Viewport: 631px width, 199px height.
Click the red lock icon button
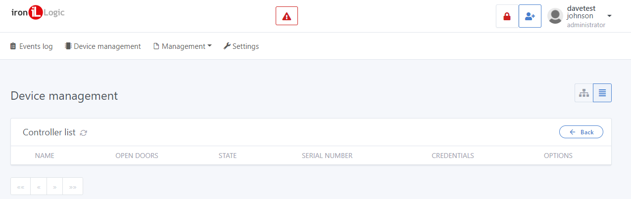(x=507, y=16)
